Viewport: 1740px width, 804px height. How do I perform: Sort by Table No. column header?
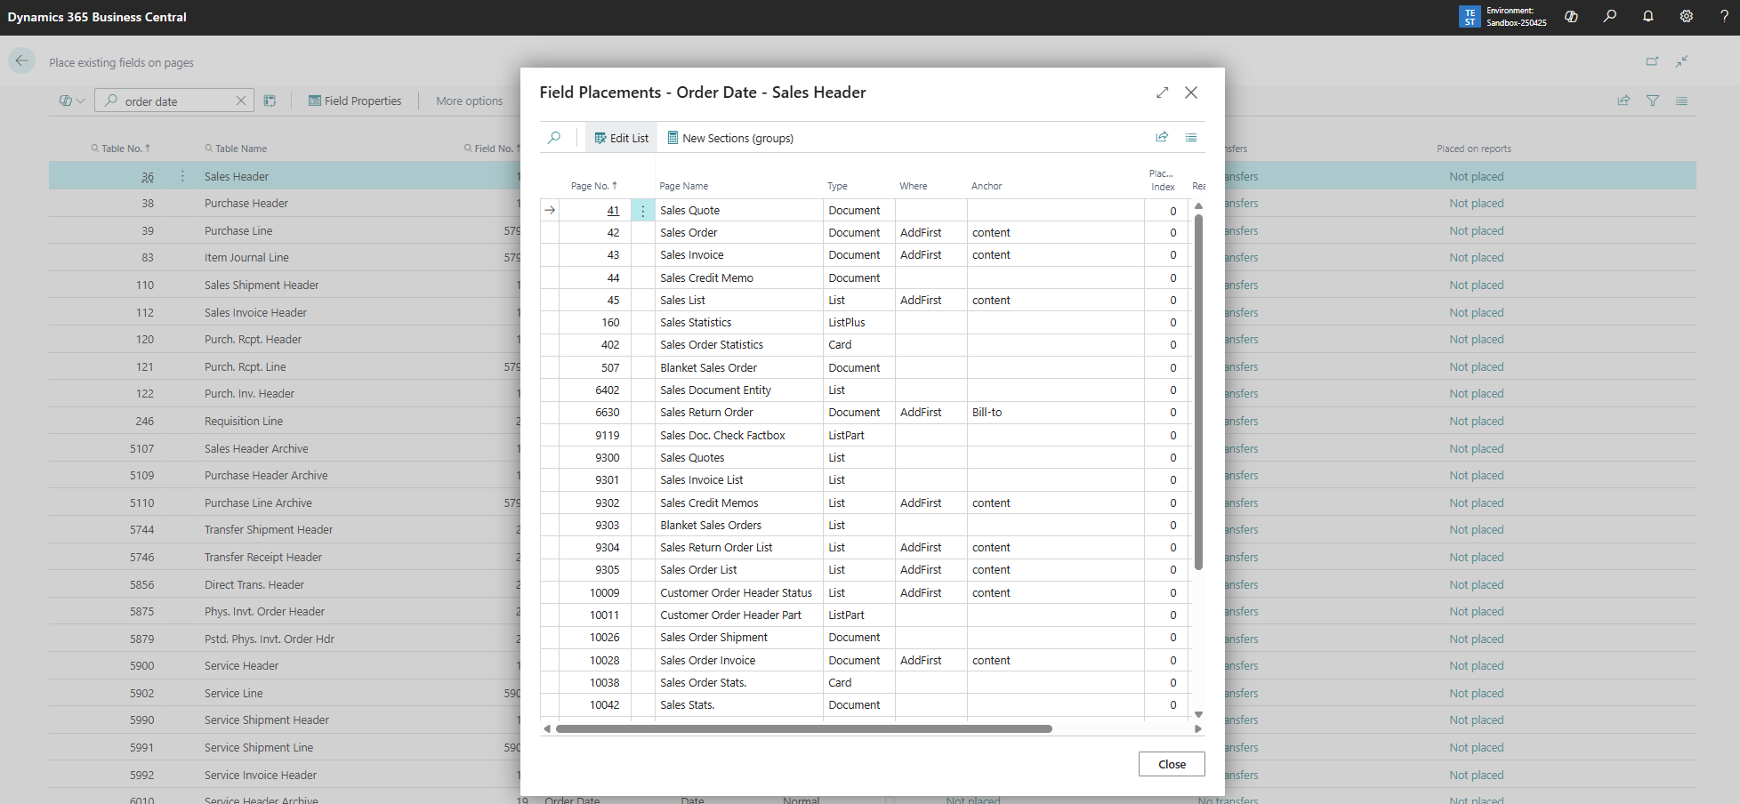coord(120,149)
